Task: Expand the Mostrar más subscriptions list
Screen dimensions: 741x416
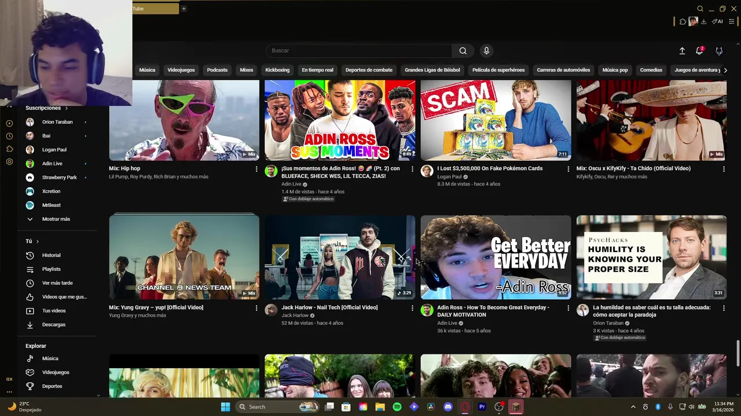Action: click(x=57, y=219)
